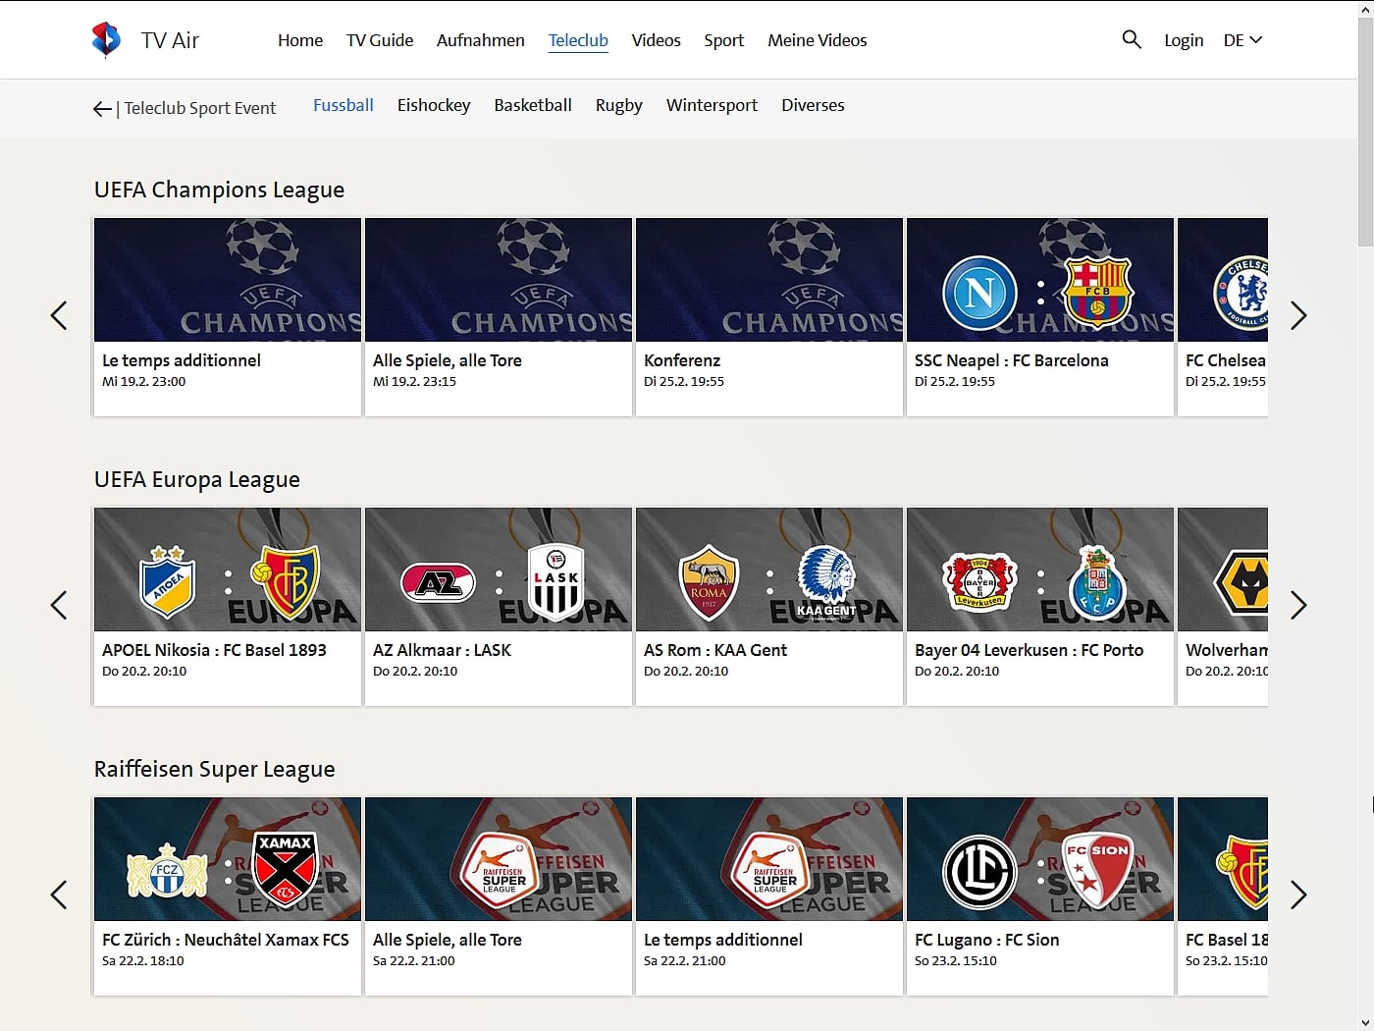Click the time Mi 19.2. 23:15

click(414, 382)
